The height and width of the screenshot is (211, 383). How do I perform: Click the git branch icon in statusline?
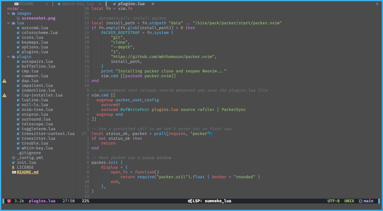[x=360, y=201]
